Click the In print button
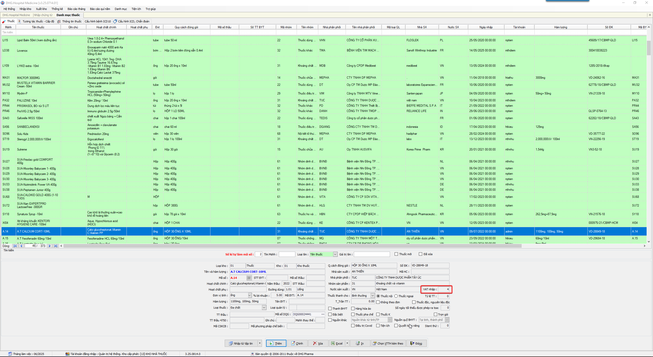The width and height of the screenshot is (653, 357). [x=360, y=344]
